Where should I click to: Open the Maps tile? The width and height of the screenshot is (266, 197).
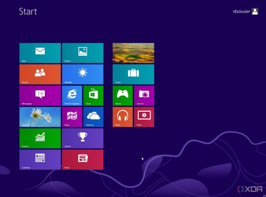(x=72, y=117)
